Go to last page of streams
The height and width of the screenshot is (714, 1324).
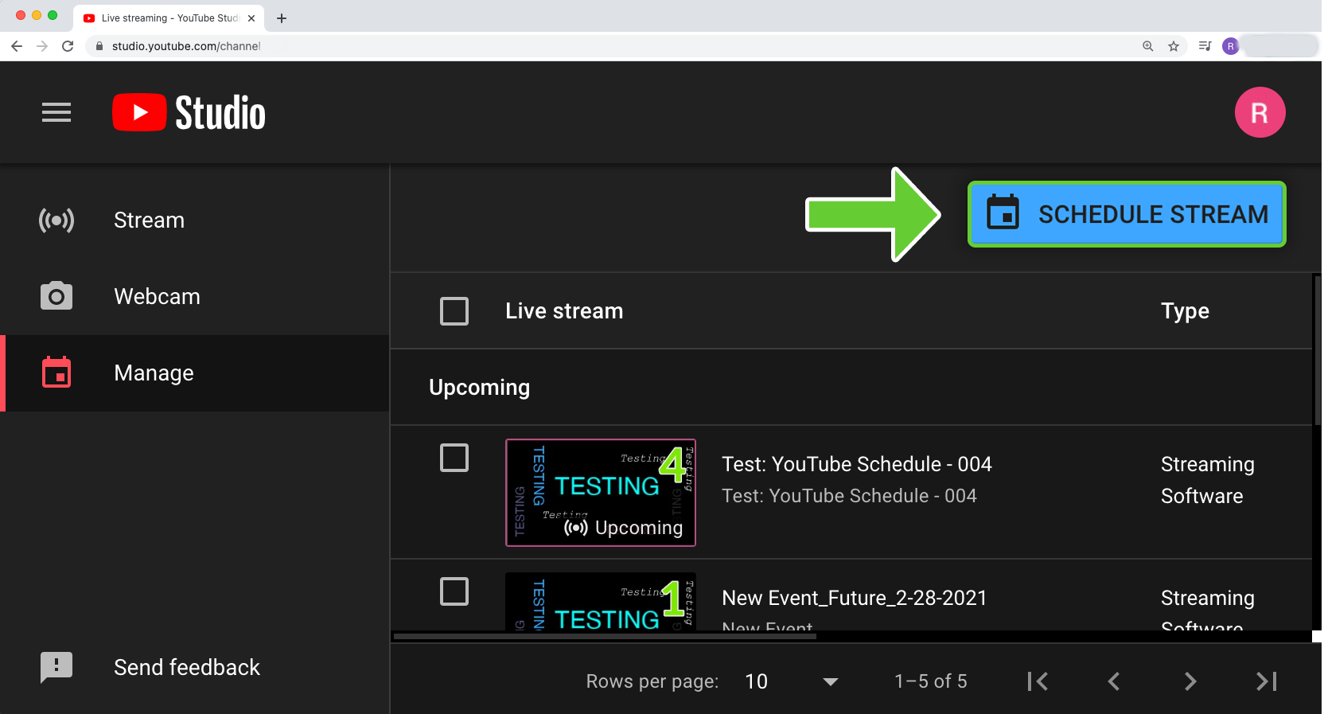[1267, 681]
